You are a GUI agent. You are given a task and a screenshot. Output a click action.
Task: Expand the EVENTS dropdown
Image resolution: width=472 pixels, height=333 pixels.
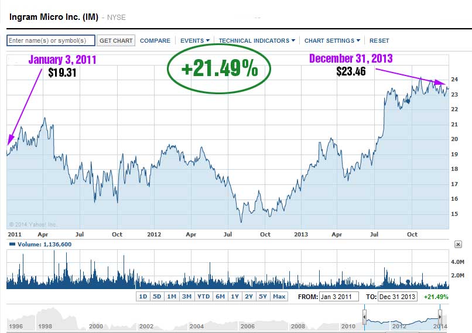point(195,40)
